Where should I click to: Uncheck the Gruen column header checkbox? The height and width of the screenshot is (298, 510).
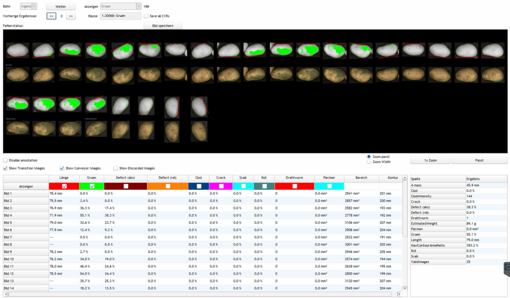[92, 185]
